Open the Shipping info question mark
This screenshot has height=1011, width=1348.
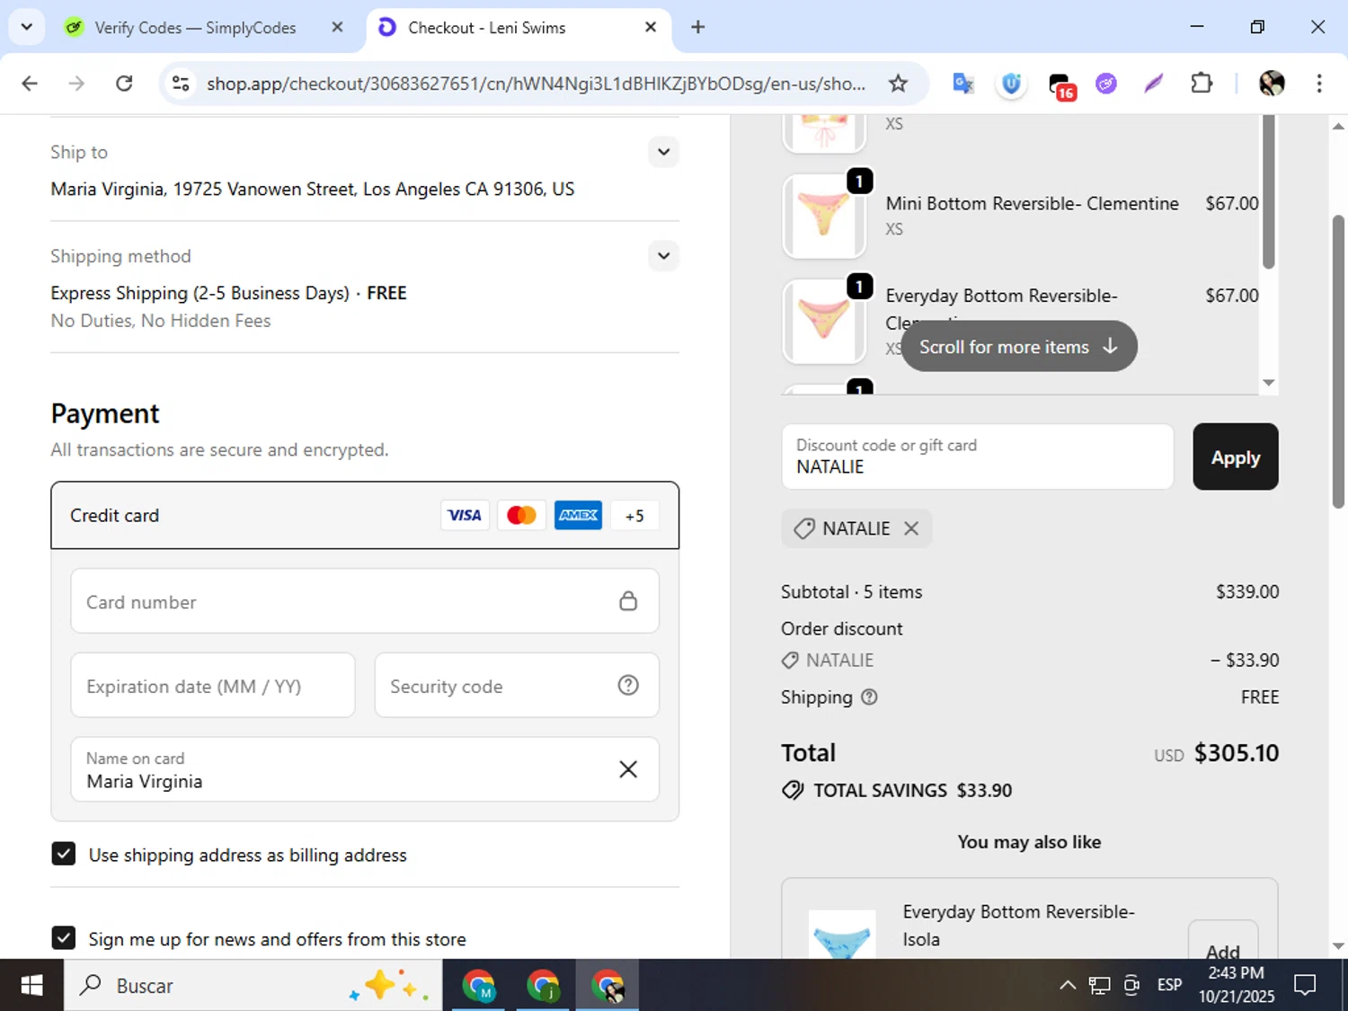[869, 696]
